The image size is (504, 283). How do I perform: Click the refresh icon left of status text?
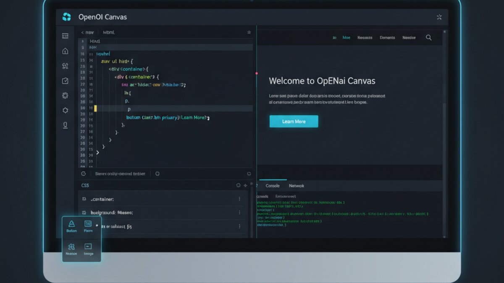[x=83, y=173]
